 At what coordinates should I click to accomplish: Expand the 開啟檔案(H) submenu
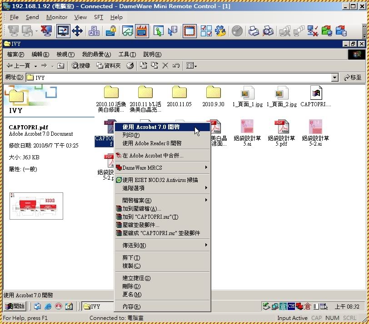(x=162, y=200)
